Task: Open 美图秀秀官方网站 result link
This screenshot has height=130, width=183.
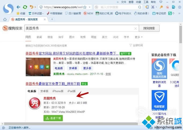Action: click(72, 53)
